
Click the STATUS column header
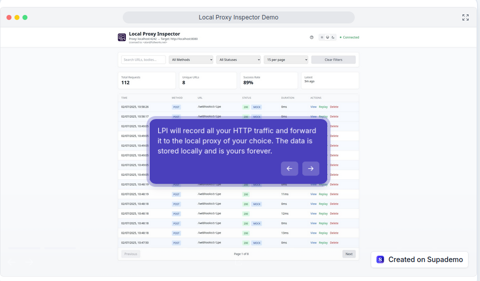[x=246, y=98]
